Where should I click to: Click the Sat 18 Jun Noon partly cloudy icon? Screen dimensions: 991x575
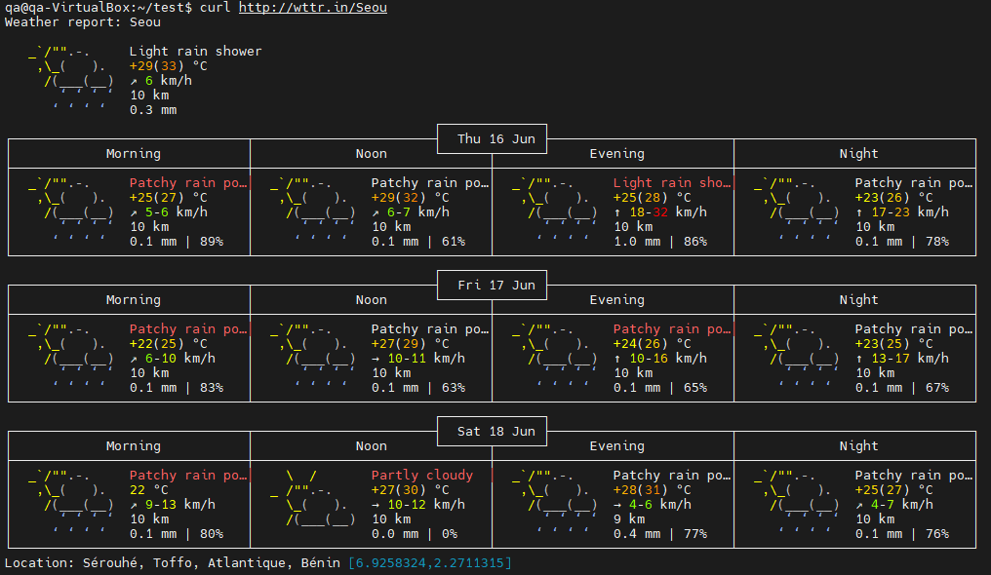pyautogui.click(x=313, y=497)
